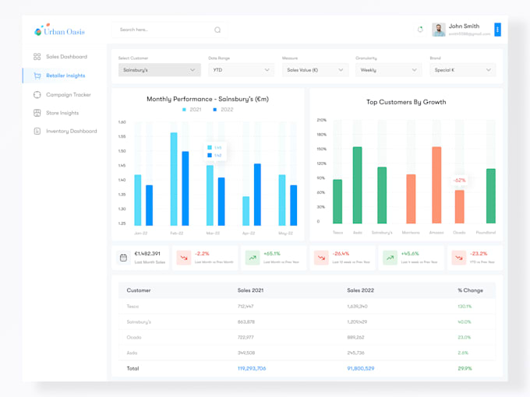Click the up-trend icon beside +65.1%
This screenshot has height=397, width=530.
click(x=253, y=258)
